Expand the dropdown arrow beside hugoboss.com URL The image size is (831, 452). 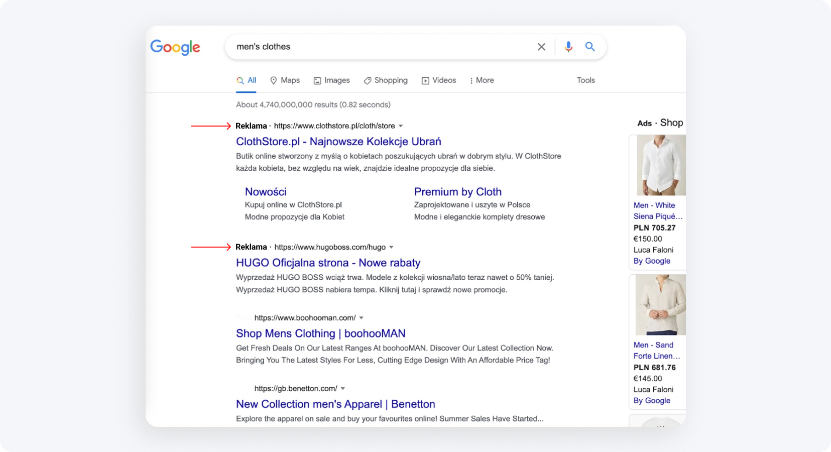tap(392, 247)
